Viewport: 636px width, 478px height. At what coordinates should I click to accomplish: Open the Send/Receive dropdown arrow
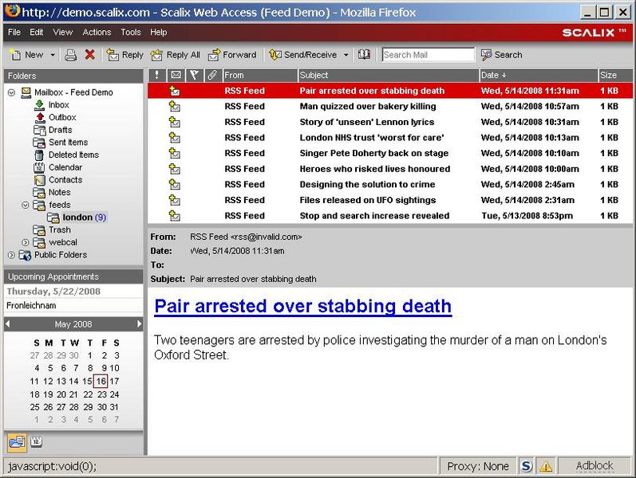click(346, 55)
